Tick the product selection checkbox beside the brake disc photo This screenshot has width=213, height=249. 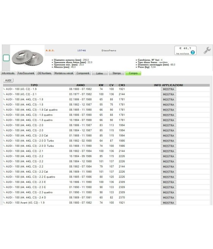[x=6, y=58]
